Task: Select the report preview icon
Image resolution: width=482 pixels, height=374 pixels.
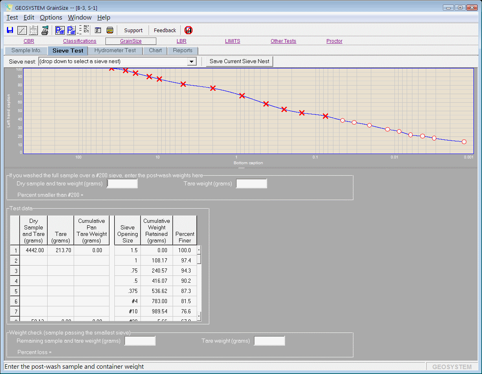Action: pos(33,30)
